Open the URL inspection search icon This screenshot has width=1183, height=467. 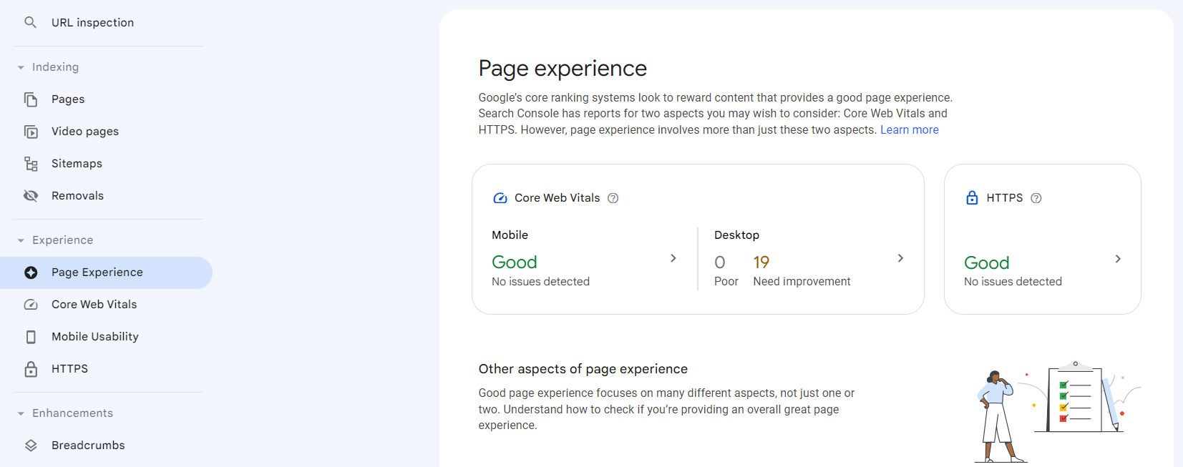click(x=30, y=22)
